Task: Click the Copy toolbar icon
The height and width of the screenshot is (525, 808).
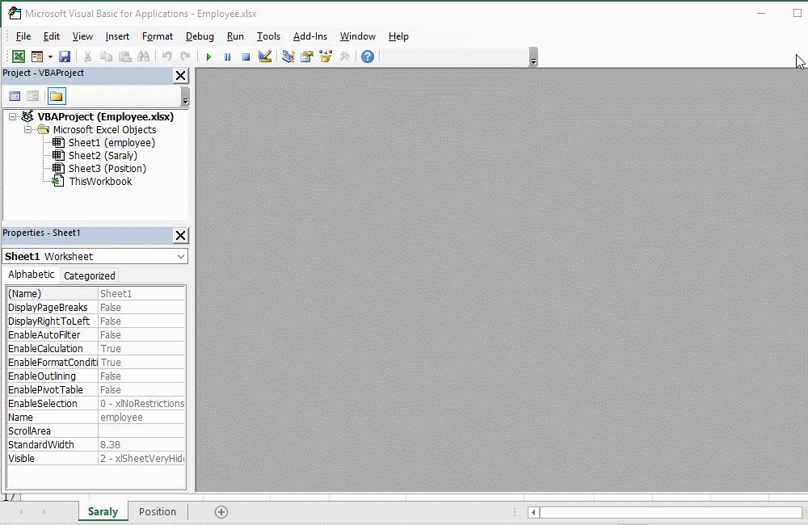Action: (x=106, y=57)
